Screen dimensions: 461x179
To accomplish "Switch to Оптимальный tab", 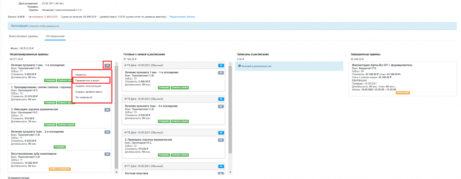I will [55, 36].
